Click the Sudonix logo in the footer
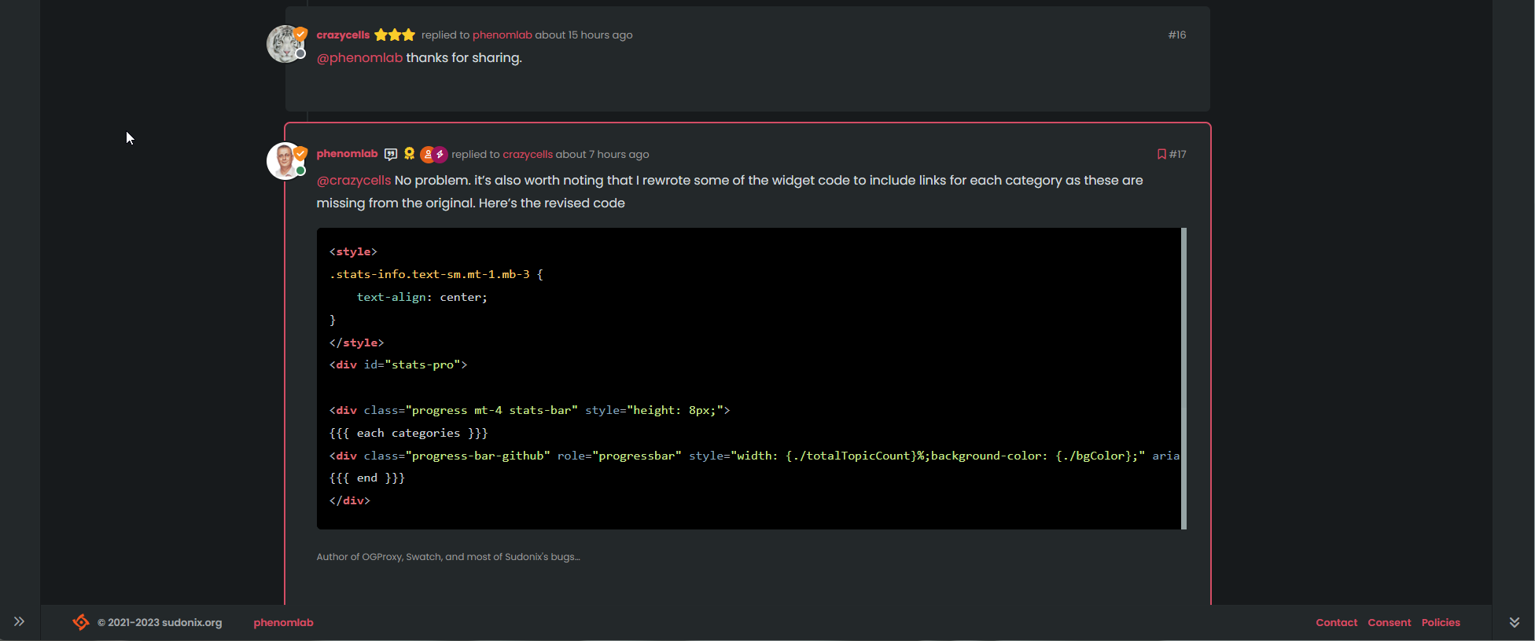1535x641 pixels. pos(81,622)
